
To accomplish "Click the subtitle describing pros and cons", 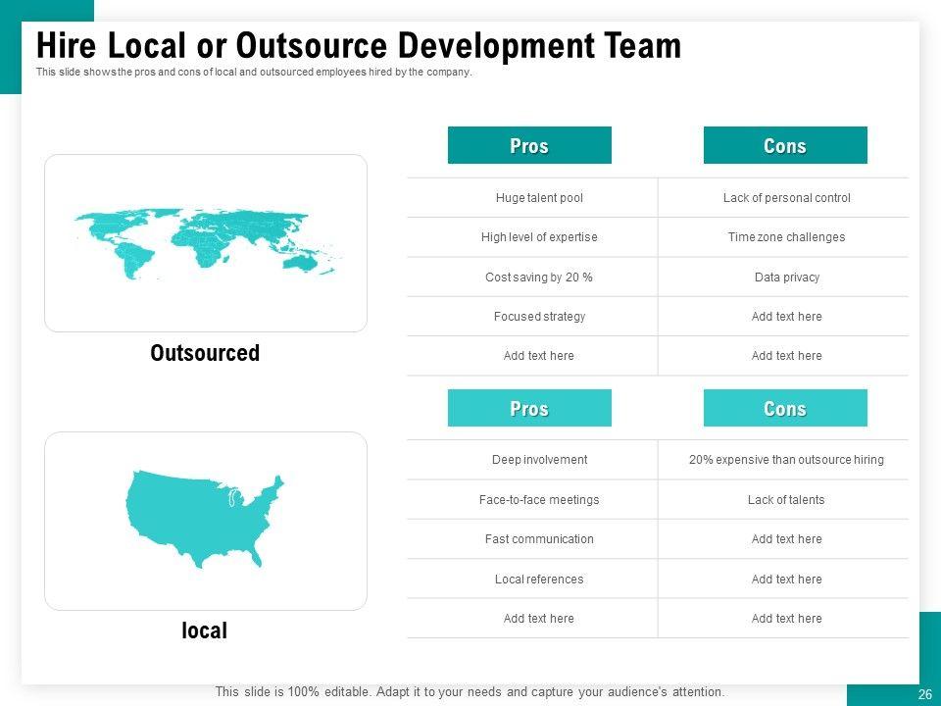I will coord(254,72).
